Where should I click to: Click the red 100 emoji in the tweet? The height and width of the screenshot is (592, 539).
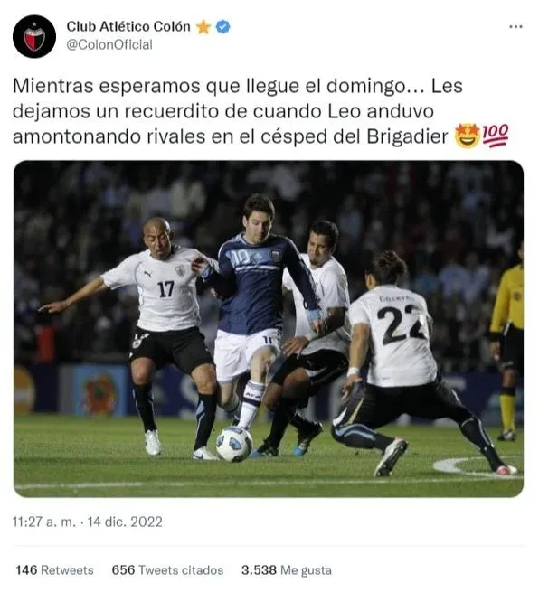pos(496,136)
